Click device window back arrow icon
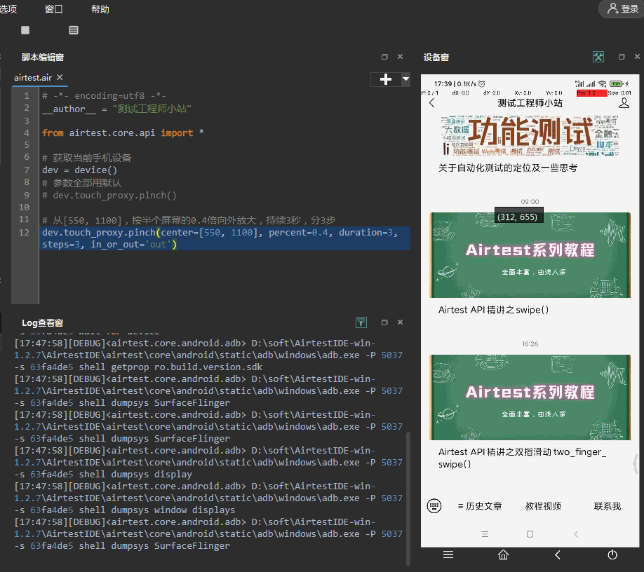Screen dimensions: 644x572 [557, 554]
